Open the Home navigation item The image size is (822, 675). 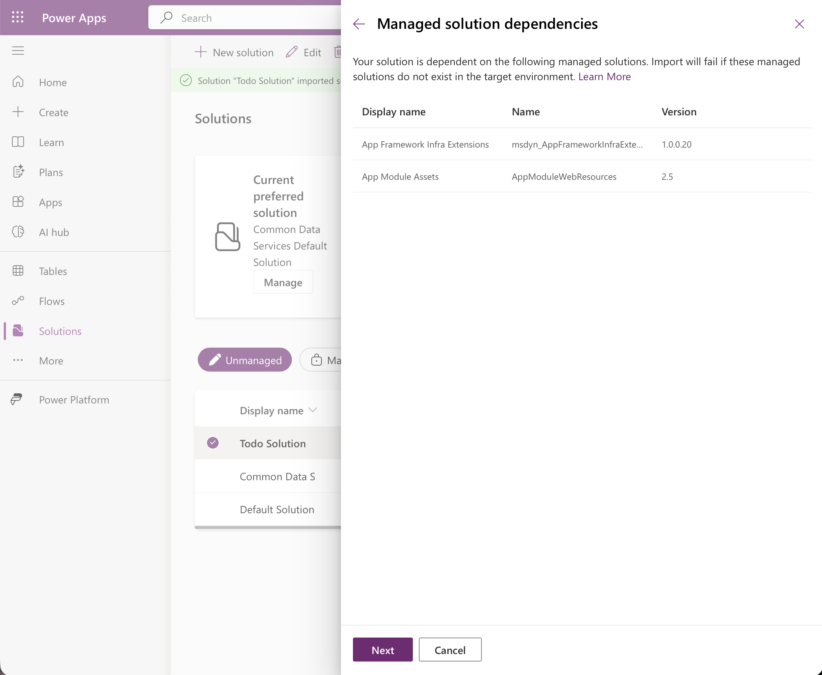85,82
